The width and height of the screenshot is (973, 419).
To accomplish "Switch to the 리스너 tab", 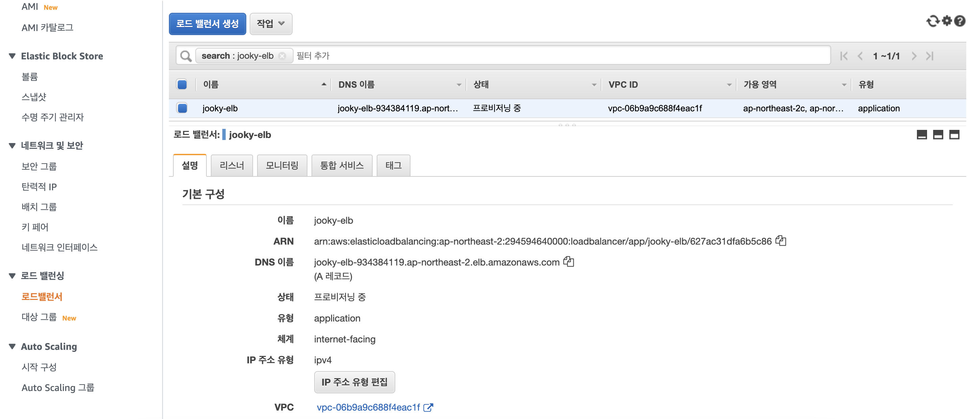I will 231,165.
